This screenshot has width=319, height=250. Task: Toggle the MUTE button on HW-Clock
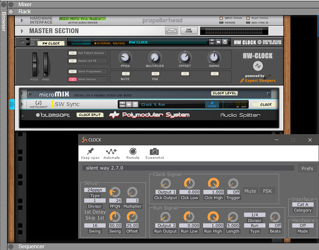point(126,73)
